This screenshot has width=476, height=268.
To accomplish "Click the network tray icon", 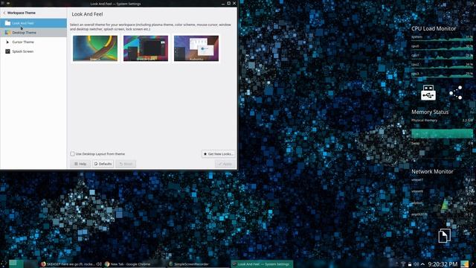I will tap(403, 264).
